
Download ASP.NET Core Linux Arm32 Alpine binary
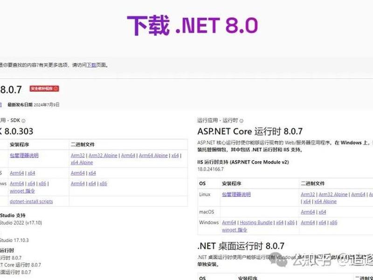[333, 194]
